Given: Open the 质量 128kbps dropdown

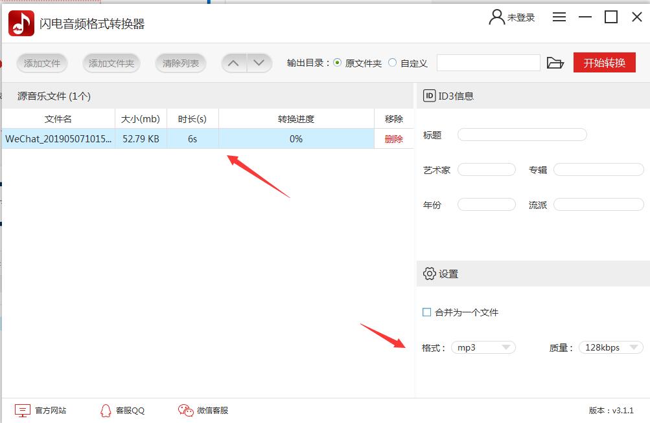Looking at the screenshot, I should (610, 347).
